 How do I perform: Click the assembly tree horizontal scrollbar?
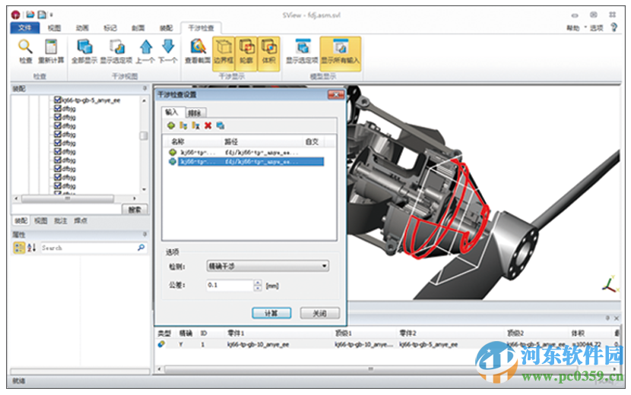click(68, 198)
